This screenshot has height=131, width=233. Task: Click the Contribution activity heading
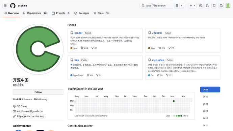point(80,126)
